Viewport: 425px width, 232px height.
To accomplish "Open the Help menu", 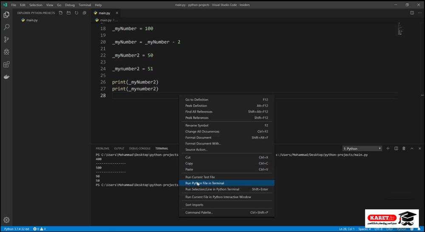I will point(98,5).
